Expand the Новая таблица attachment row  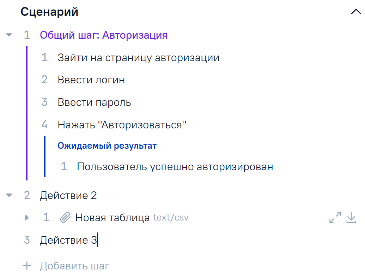tap(27, 218)
